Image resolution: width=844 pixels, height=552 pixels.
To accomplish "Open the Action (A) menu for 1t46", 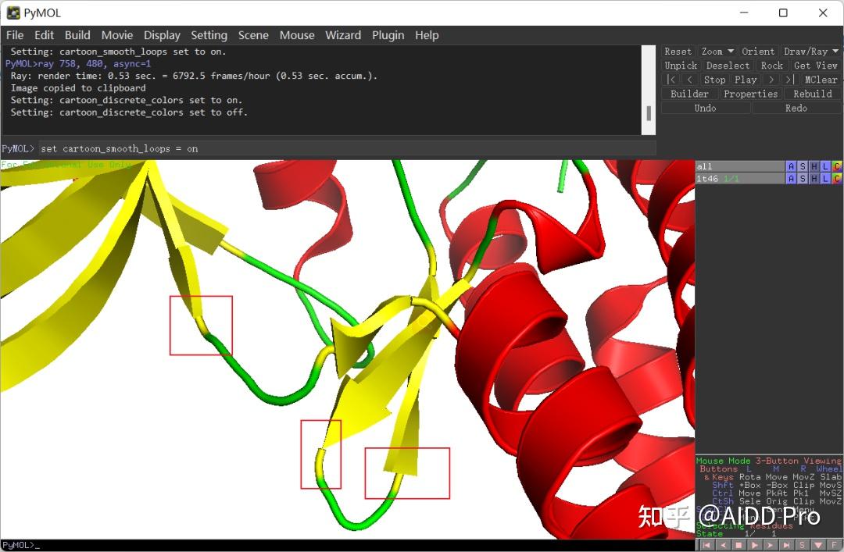I will (791, 178).
